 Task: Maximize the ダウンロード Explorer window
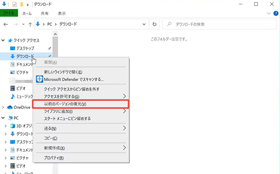256,4
